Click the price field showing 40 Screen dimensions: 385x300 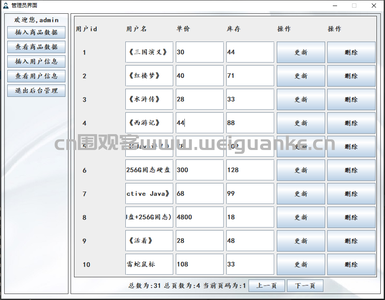point(200,76)
